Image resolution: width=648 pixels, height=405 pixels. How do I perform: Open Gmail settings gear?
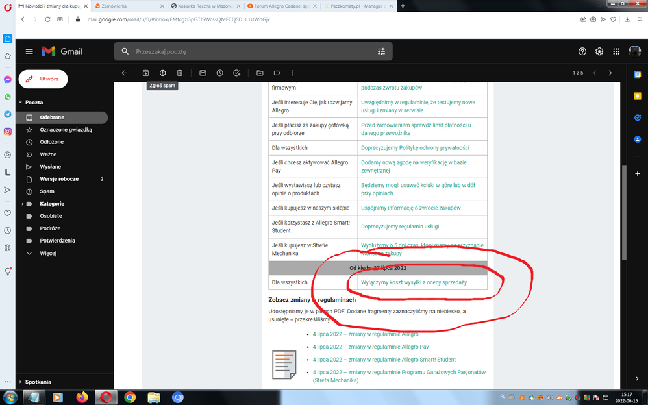pyautogui.click(x=599, y=51)
